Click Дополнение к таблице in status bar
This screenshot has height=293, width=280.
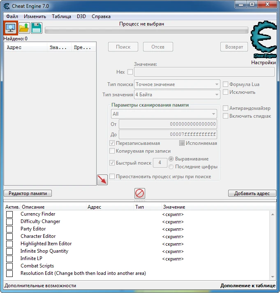[248, 286]
